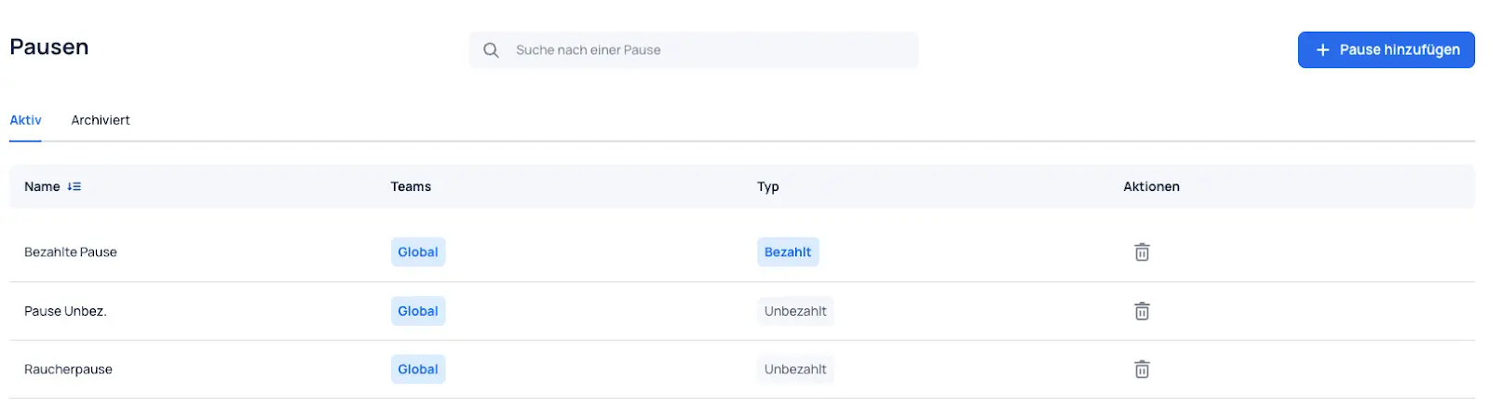Click the plus icon in add button
Screen dimensions: 1490x407
[1322, 50]
